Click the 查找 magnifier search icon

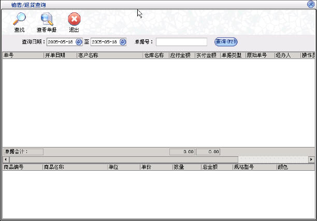click(x=19, y=20)
